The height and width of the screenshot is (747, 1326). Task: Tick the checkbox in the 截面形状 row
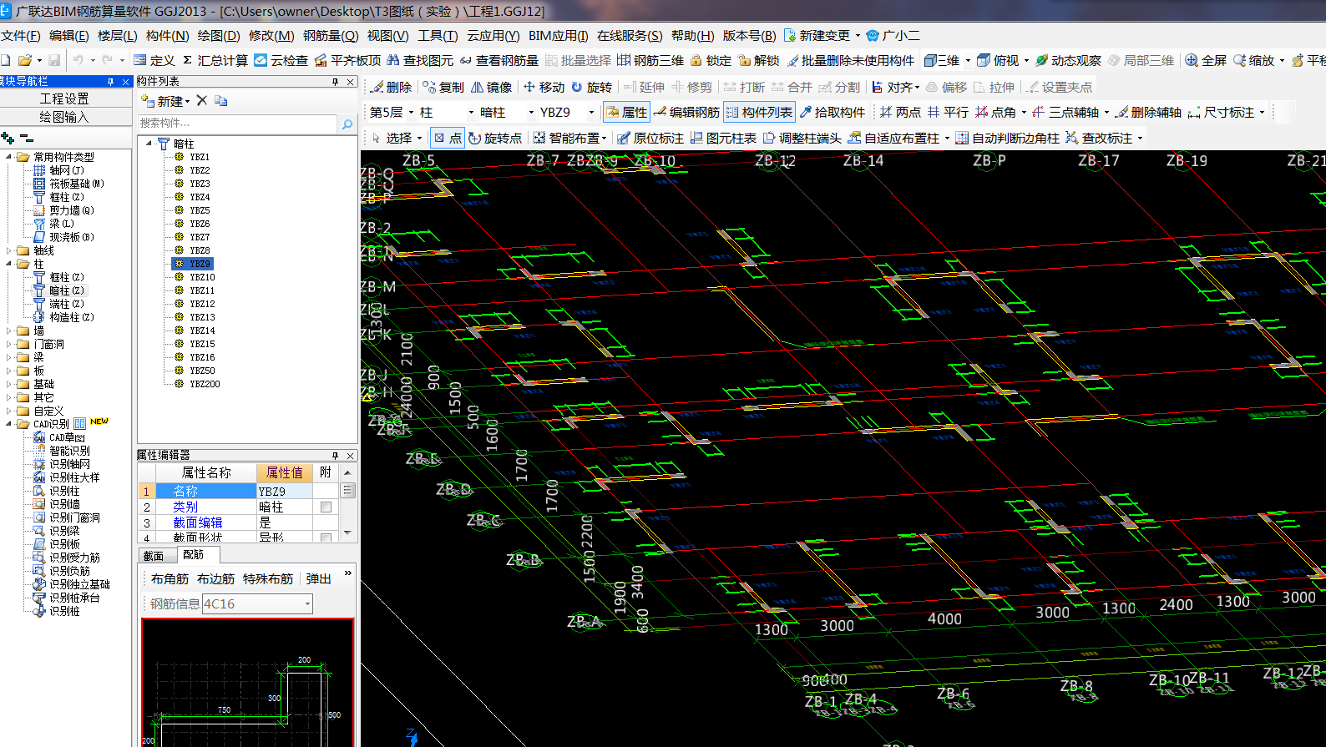coord(326,538)
